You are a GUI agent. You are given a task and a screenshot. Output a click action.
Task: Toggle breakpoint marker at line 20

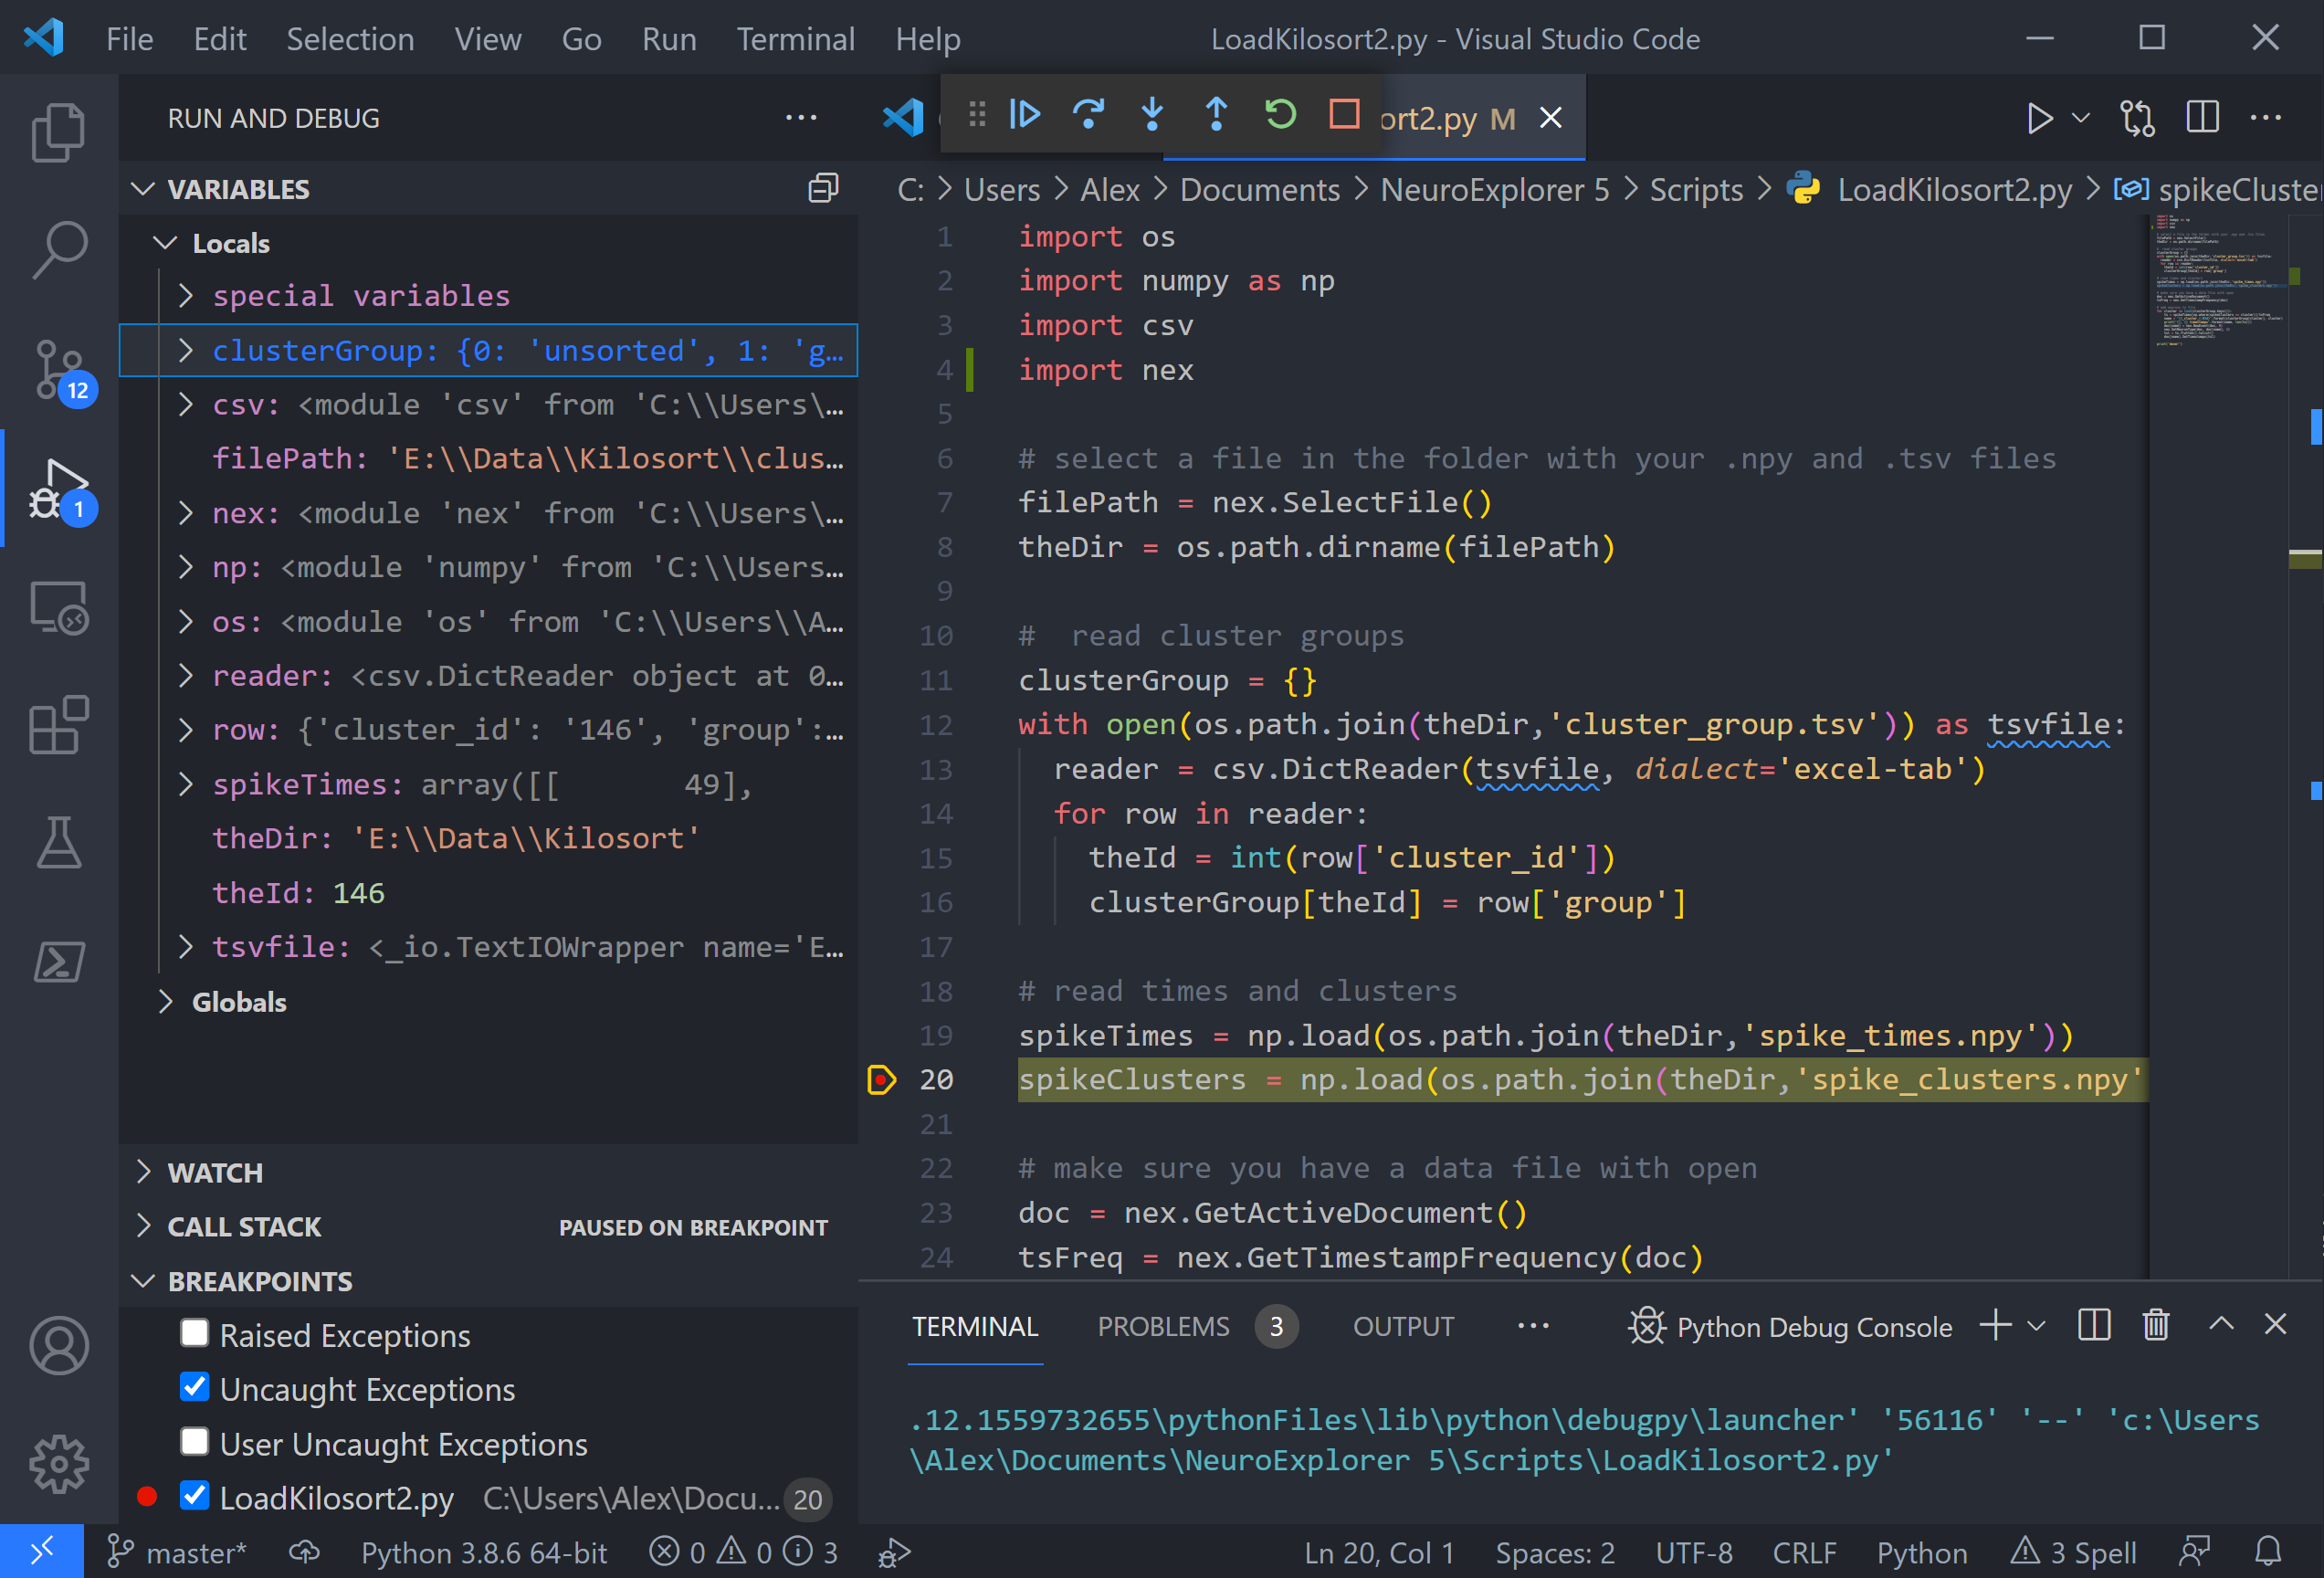(x=881, y=1080)
